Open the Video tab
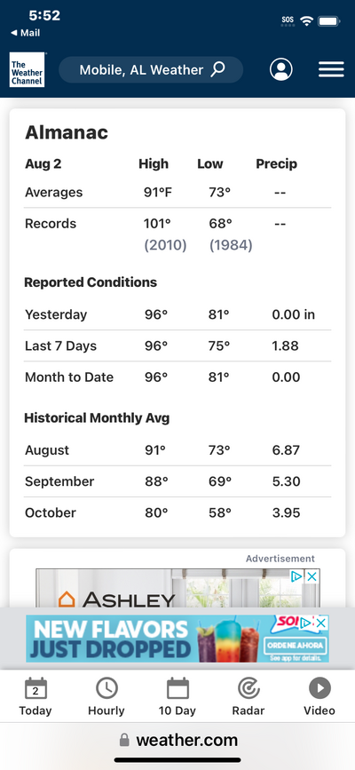 click(319, 696)
